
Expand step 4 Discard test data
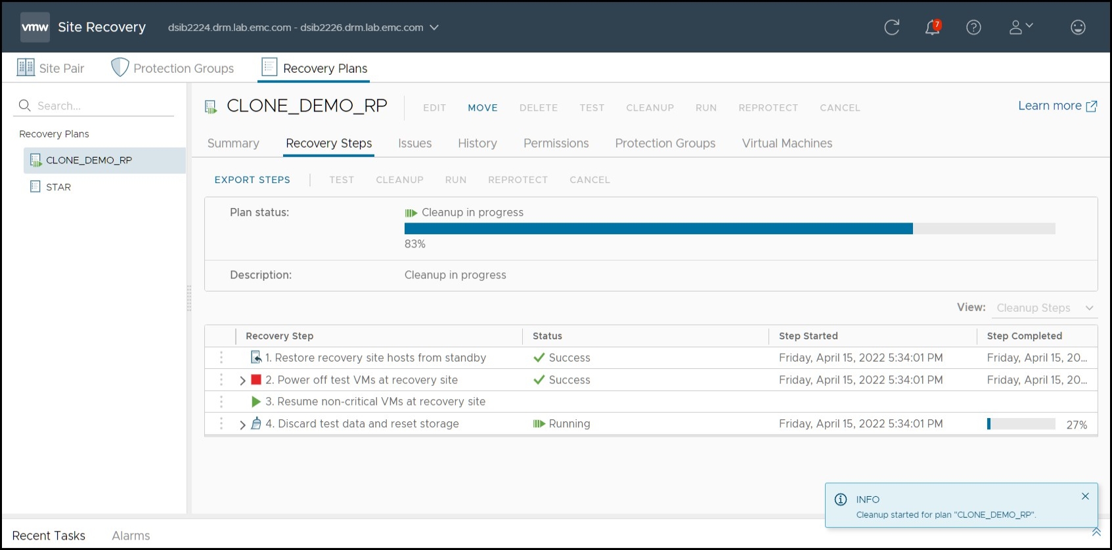[x=242, y=425]
